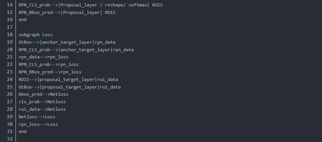Click 'RPN_CLS_prob' on line 22
This screenshot has width=322, height=142.
click(34, 65)
